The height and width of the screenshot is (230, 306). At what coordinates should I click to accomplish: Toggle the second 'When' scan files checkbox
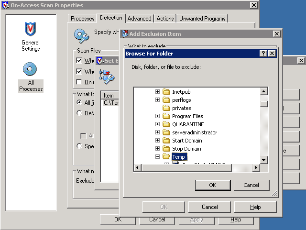(79, 71)
